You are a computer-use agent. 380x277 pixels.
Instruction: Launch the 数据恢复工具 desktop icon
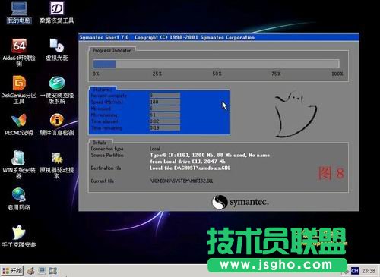57,12
